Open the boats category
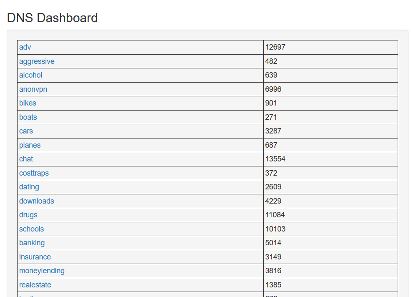 coord(28,117)
